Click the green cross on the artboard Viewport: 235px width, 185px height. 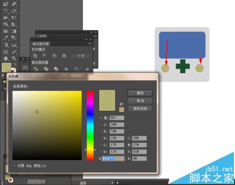[183, 66]
